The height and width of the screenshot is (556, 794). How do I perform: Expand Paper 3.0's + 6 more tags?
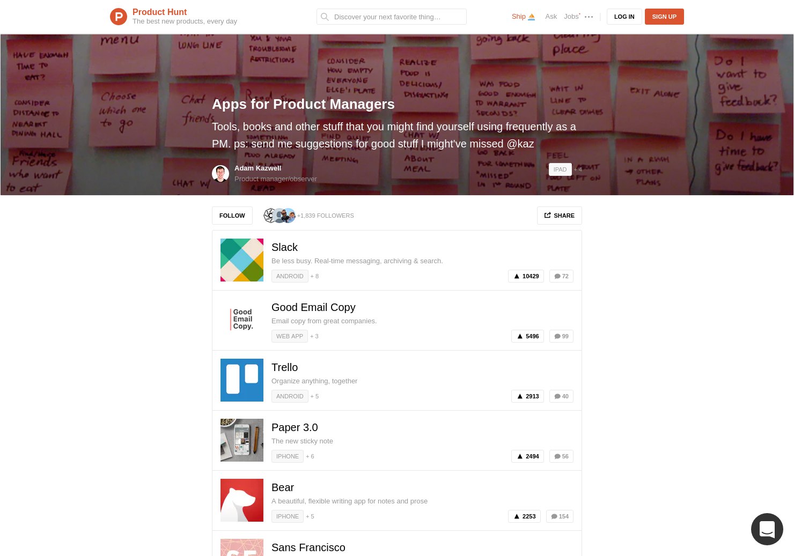(310, 456)
